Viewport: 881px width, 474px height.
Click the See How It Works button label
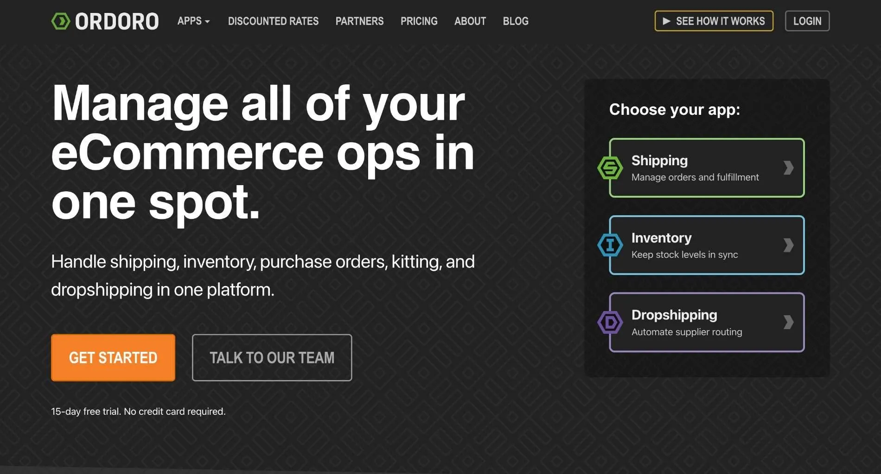(720, 21)
